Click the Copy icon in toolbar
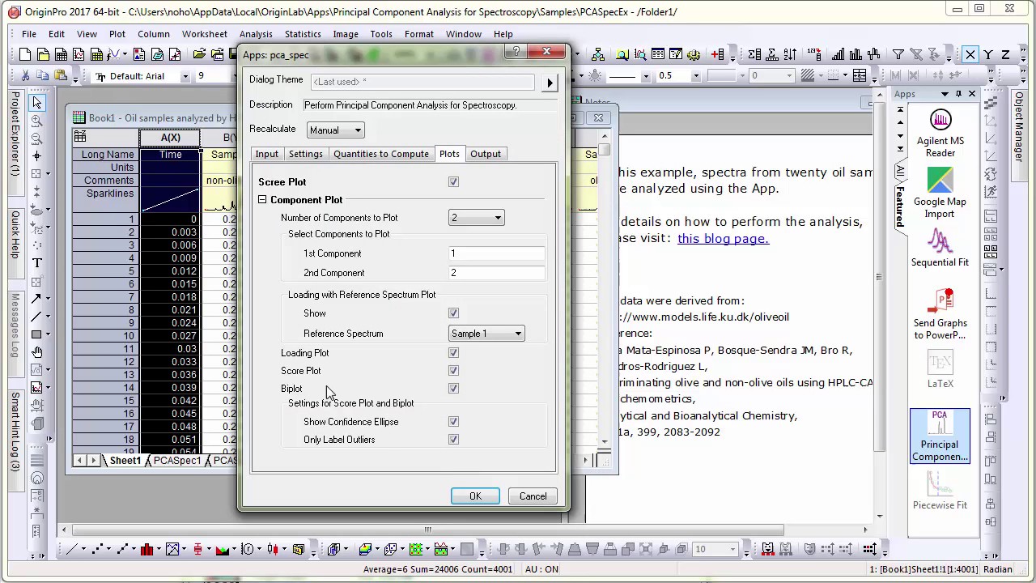This screenshot has width=1036, height=583. pyautogui.click(x=42, y=76)
